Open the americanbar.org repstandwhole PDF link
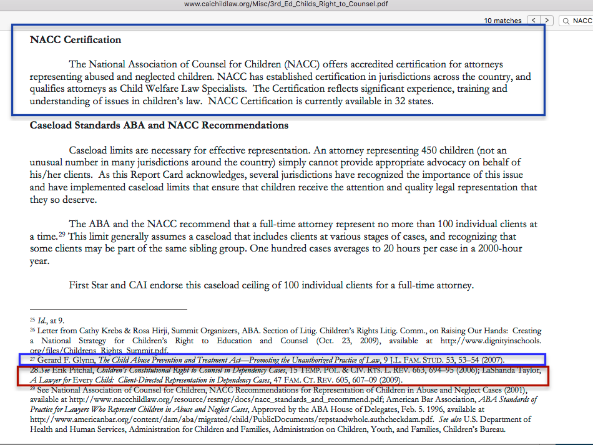The image size is (593, 445). coord(231,419)
